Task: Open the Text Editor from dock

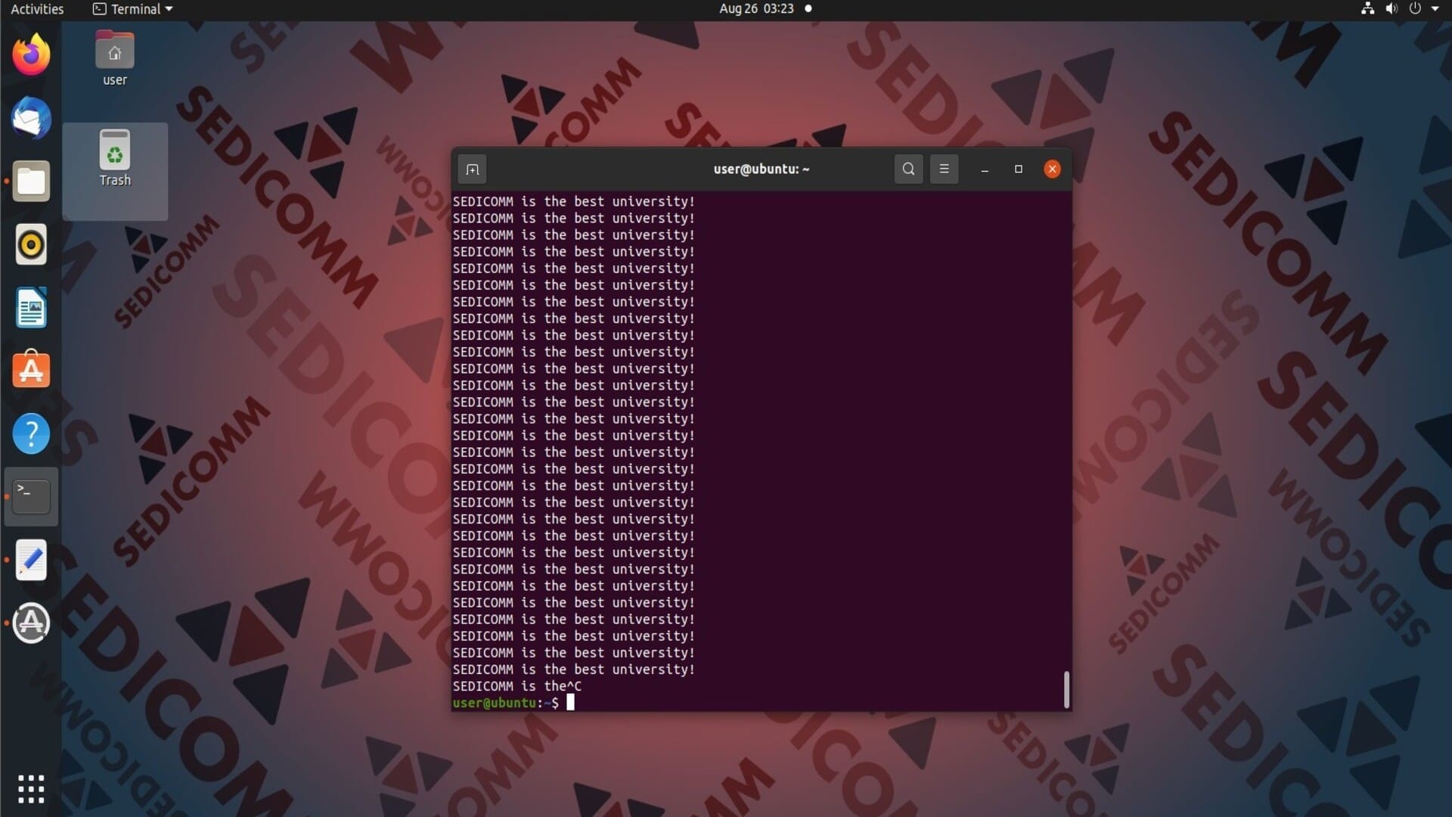Action: point(31,560)
